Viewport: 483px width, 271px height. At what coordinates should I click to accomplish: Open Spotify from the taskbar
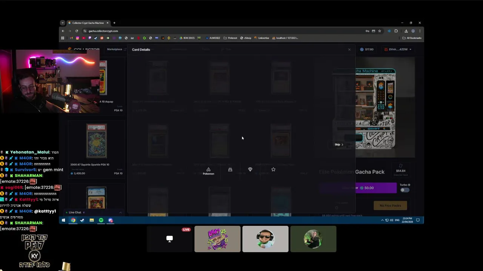[101, 220]
